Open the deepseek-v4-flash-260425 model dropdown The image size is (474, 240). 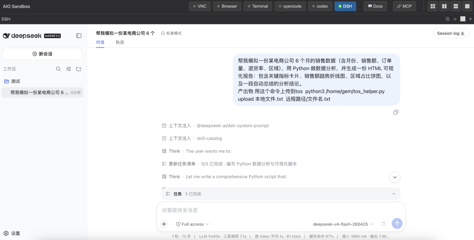coord(343,224)
